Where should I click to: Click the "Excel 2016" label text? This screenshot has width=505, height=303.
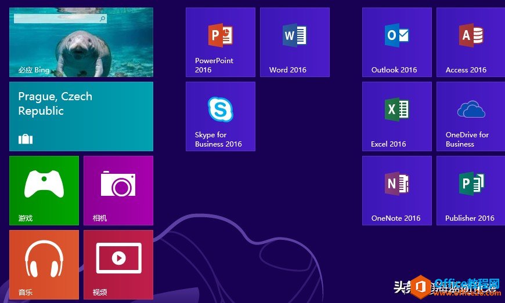pyautogui.click(x=388, y=144)
